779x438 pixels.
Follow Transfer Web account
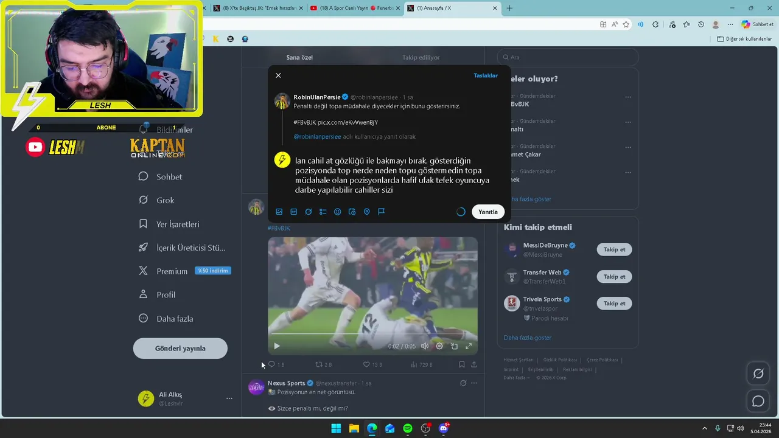(x=614, y=277)
